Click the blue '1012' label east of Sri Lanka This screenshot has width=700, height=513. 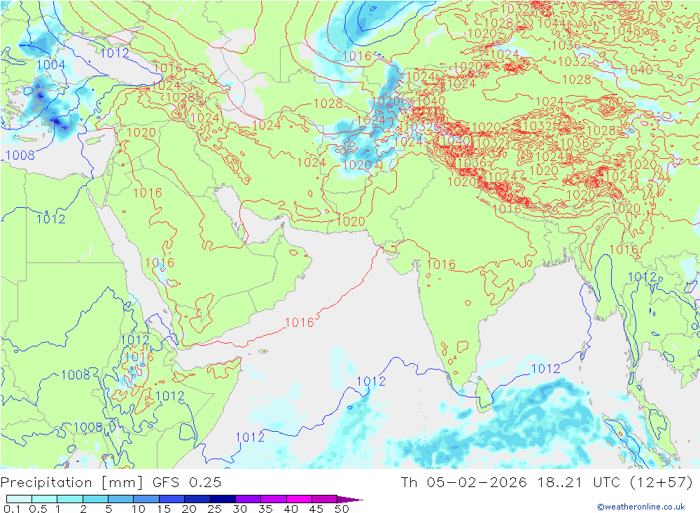pyautogui.click(x=545, y=368)
